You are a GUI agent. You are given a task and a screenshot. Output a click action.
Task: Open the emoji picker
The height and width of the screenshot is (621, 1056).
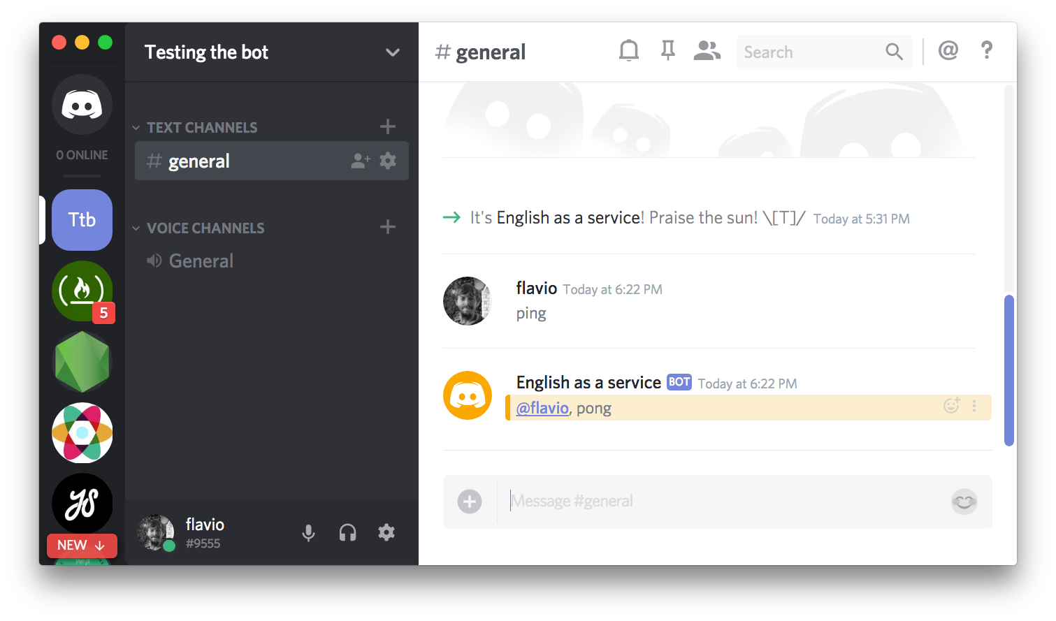(964, 502)
